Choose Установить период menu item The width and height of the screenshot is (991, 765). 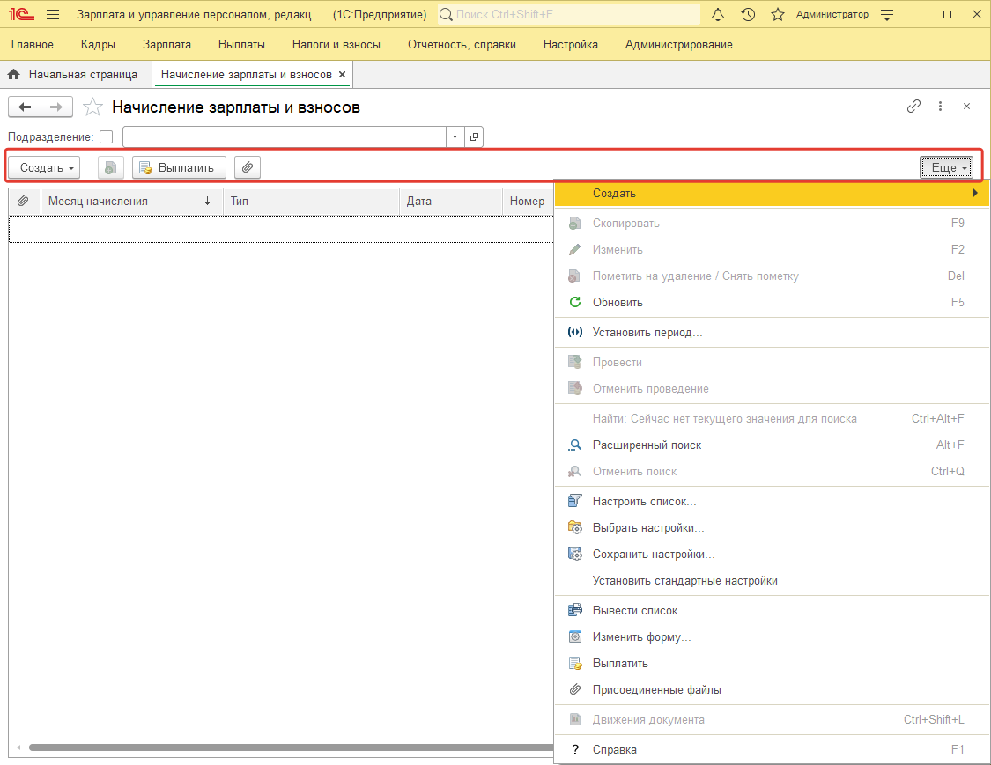click(647, 333)
